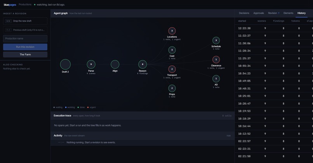
Task: Click the 'waiting' legend entry
Action: [58, 108]
